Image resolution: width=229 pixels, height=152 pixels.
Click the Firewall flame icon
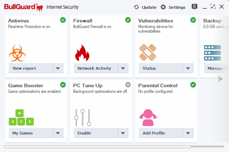click(82, 53)
